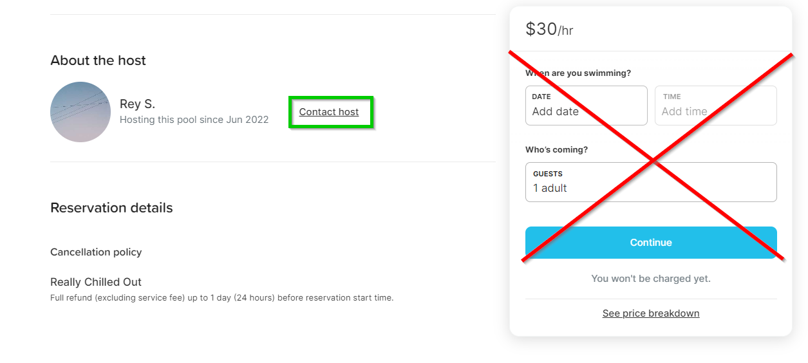Click the Add time placeholder text
Screen dimensions: 808x363
[x=684, y=111]
